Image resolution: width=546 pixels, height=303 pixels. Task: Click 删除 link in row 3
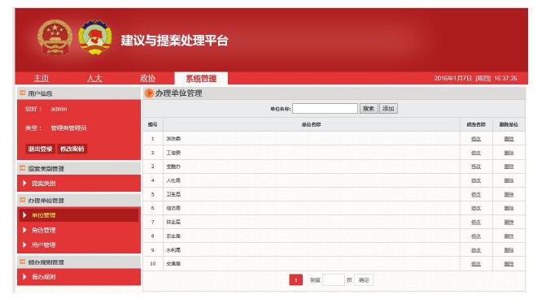pos(509,167)
